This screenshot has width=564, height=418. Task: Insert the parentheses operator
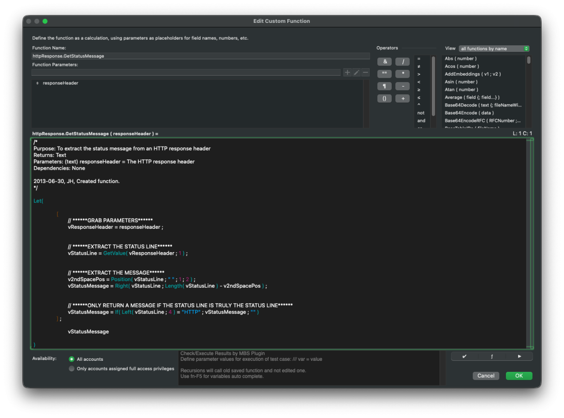(384, 99)
